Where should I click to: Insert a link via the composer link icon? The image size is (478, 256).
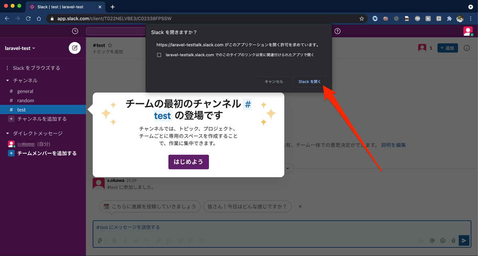pyautogui.click(x=158, y=241)
